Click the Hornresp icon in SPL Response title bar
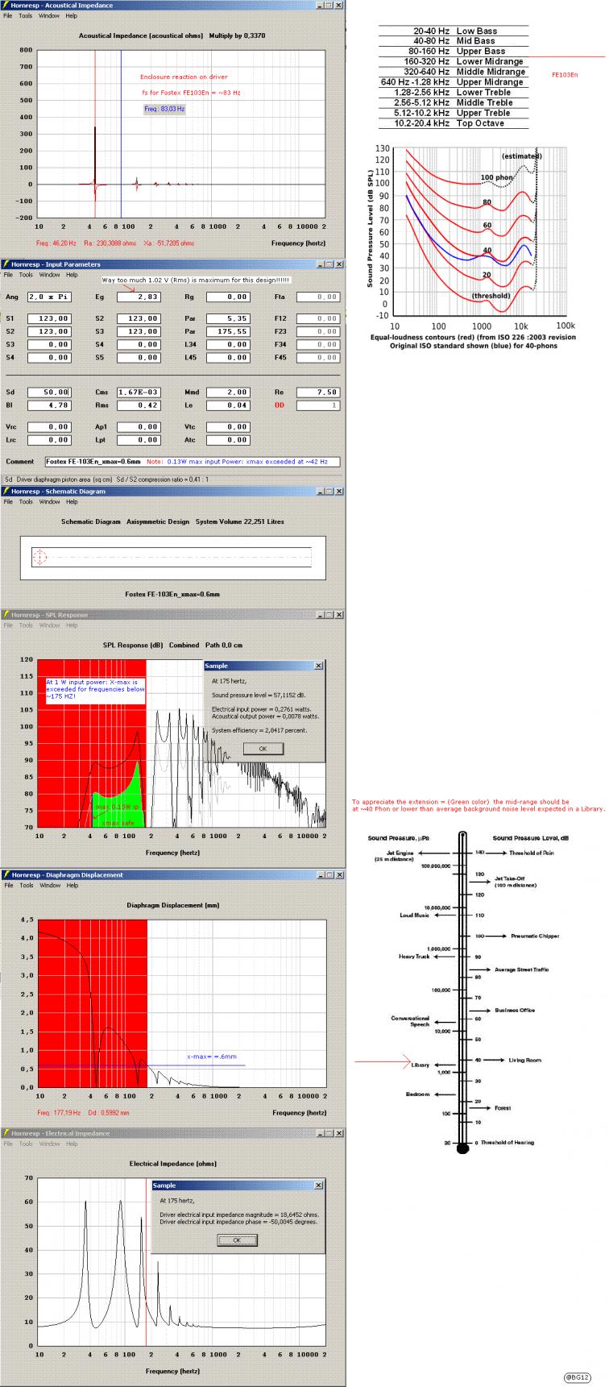Image resolution: width=609 pixels, height=1387 pixels. [x=6, y=615]
